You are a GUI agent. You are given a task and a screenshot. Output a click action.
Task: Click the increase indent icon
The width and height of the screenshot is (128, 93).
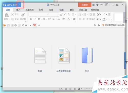pos(94,15)
